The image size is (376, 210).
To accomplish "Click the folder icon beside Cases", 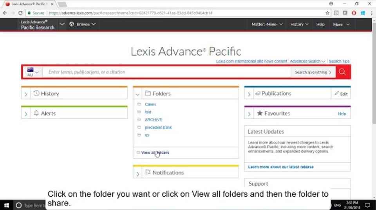I will [x=139, y=104].
